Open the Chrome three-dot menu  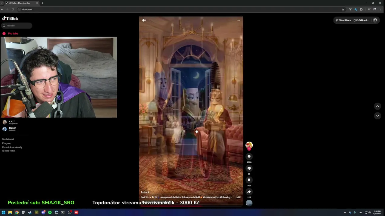coord(380,10)
